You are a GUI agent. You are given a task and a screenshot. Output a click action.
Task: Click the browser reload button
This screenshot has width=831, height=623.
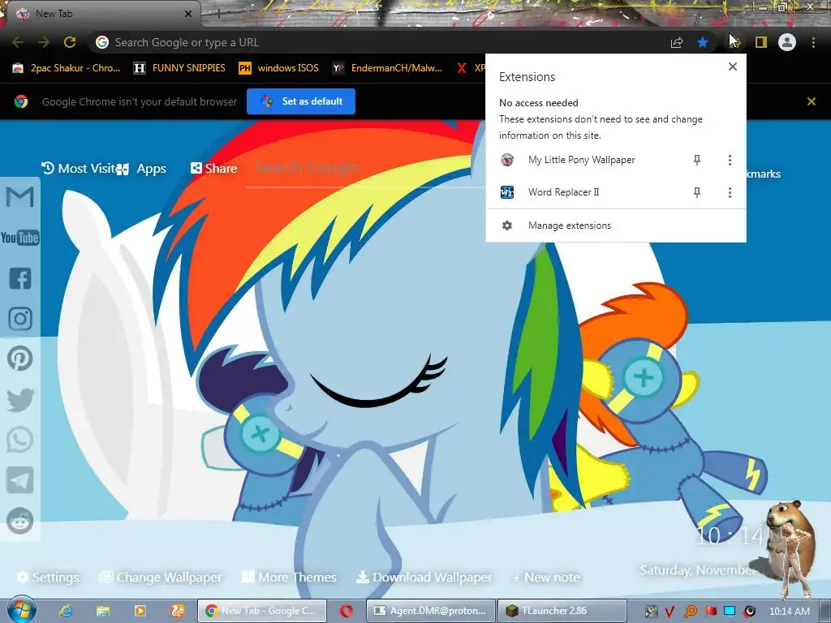pyautogui.click(x=70, y=42)
